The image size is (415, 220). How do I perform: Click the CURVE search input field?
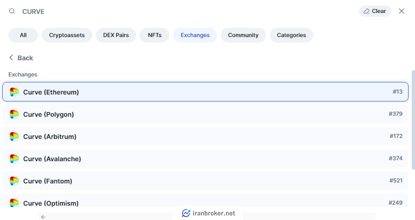(x=185, y=12)
